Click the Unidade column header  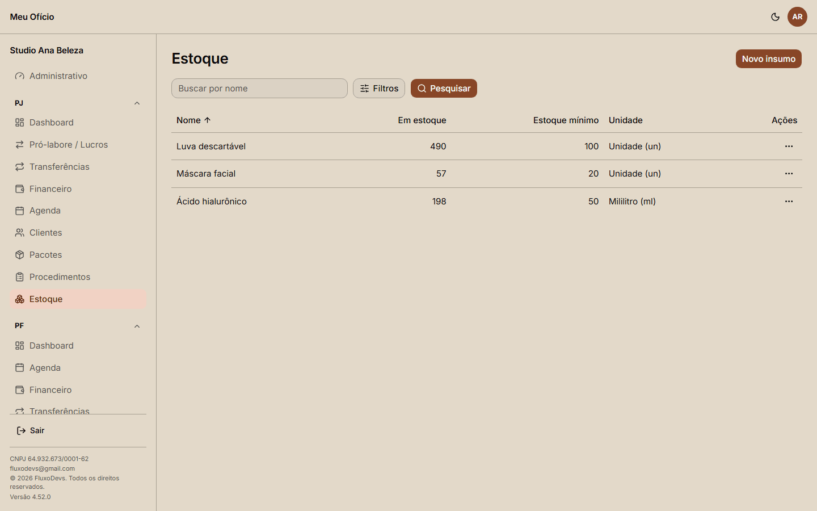[626, 120]
